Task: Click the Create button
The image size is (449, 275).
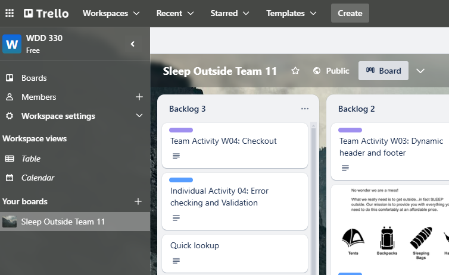Action: (x=350, y=13)
